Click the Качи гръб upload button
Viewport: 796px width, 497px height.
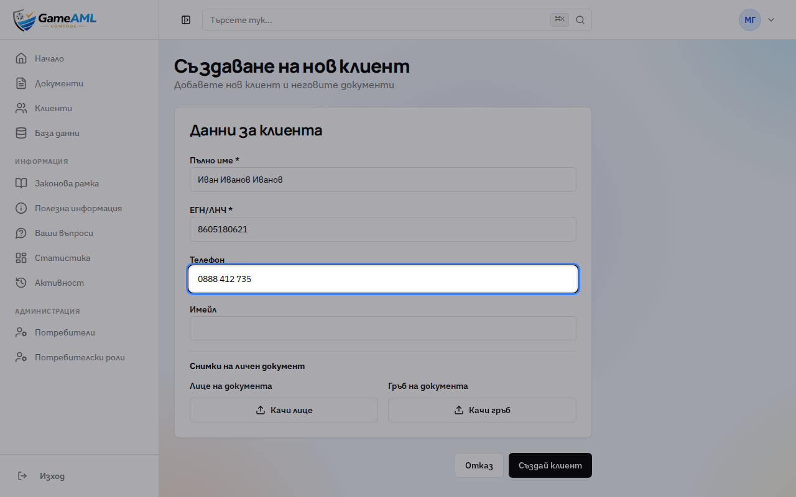[x=482, y=410]
